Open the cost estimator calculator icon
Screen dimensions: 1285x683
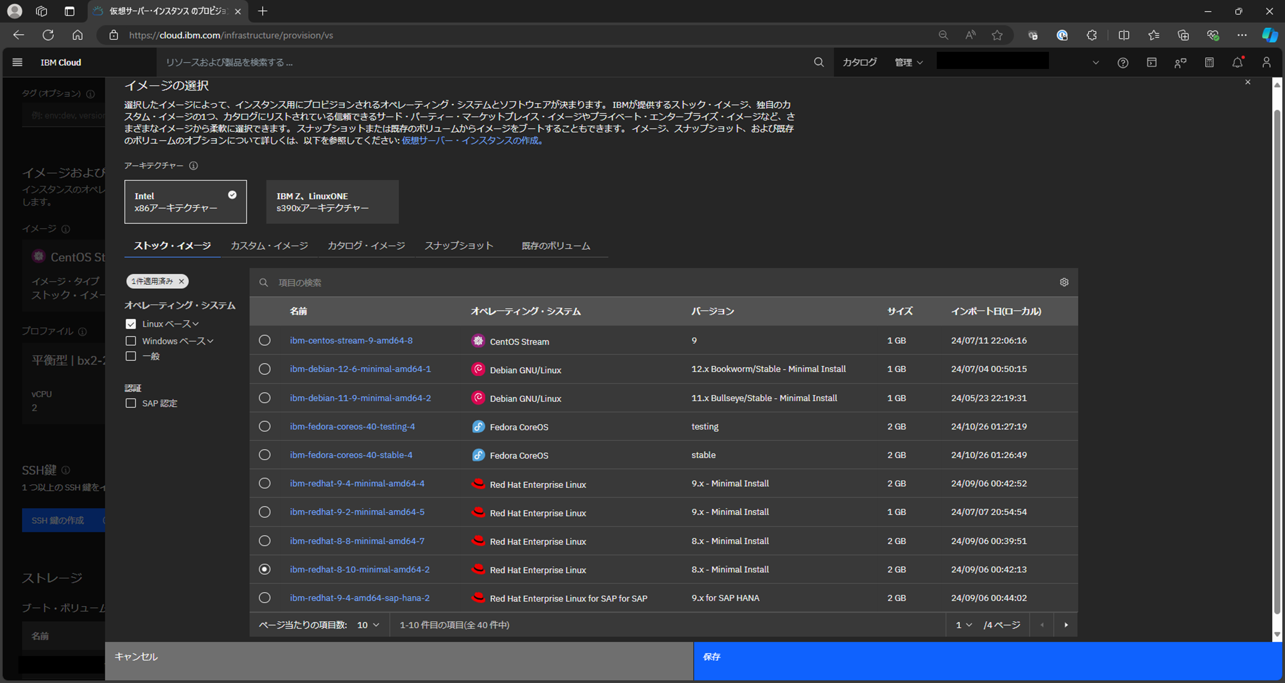point(1209,63)
